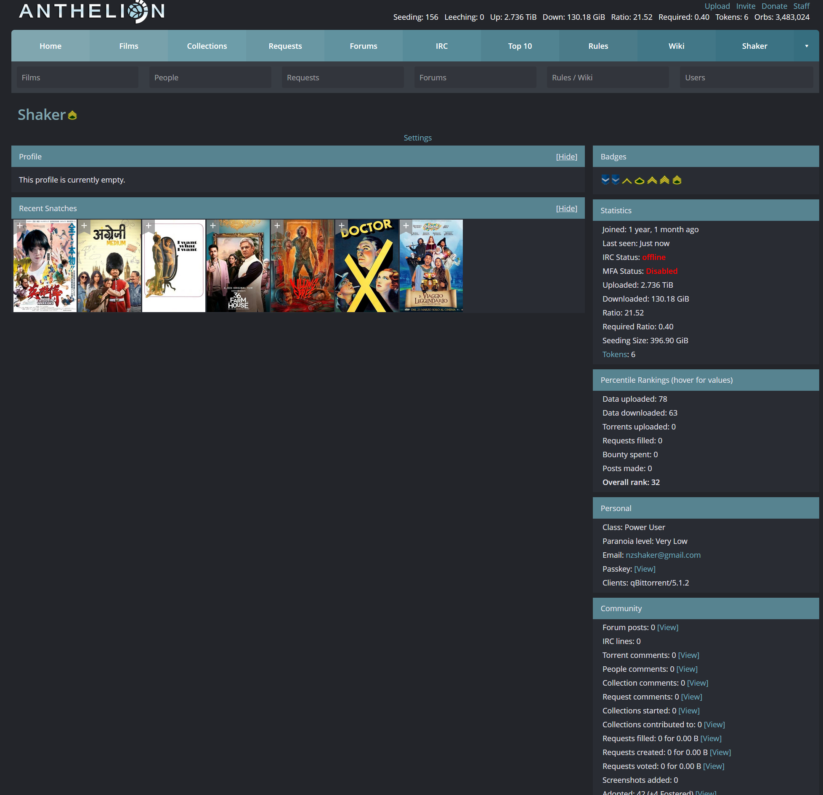Image resolution: width=823 pixels, height=795 pixels.
Task: Open the Shaker menu in navigation bar
Action: tap(754, 46)
